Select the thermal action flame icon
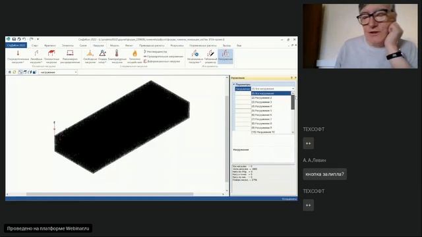The height and width of the screenshot is (237, 422). [x=135, y=57]
